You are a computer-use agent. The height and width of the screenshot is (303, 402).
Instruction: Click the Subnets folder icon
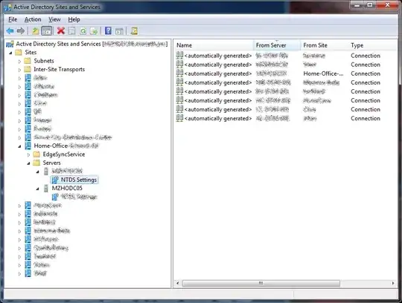pos(28,61)
